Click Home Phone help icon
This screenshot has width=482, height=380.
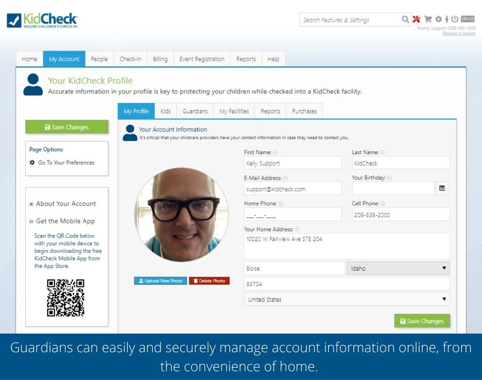(x=281, y=204)
